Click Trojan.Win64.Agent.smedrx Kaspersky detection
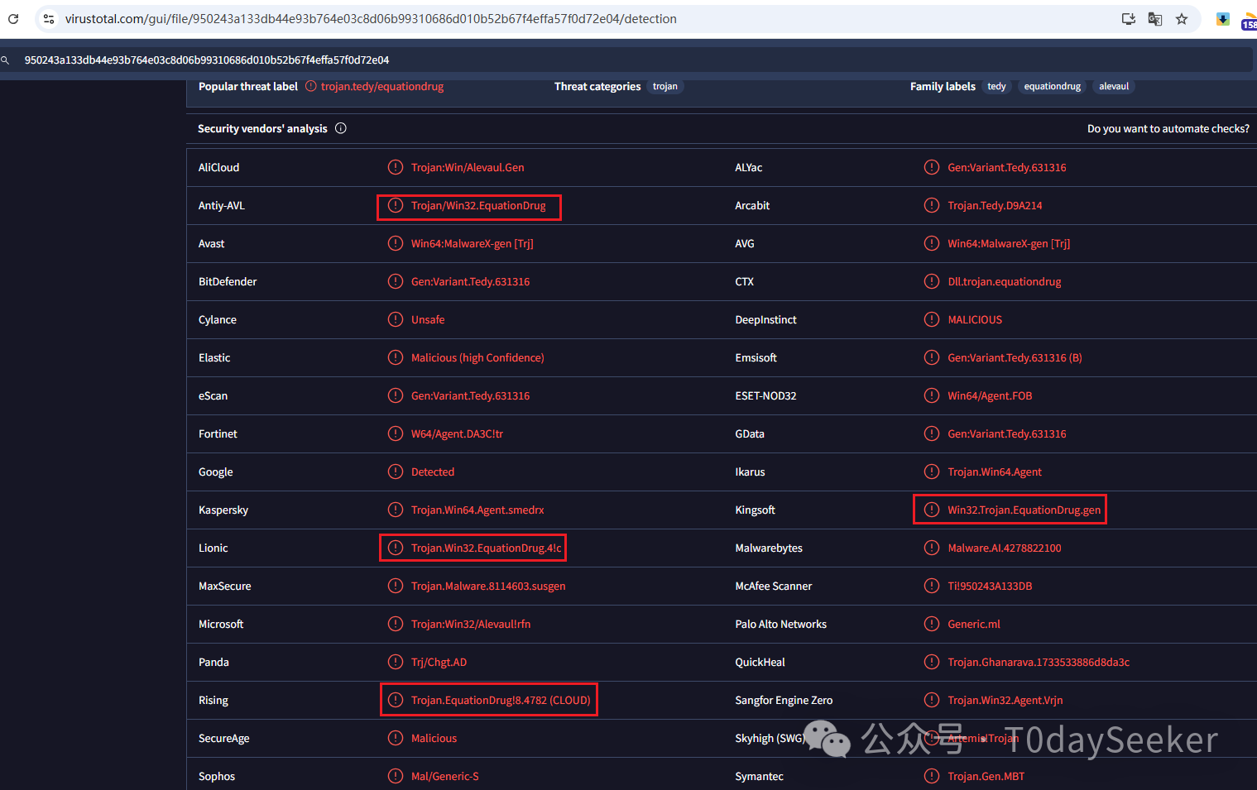This screenshot has height=790, width=1257. point(477,510)
